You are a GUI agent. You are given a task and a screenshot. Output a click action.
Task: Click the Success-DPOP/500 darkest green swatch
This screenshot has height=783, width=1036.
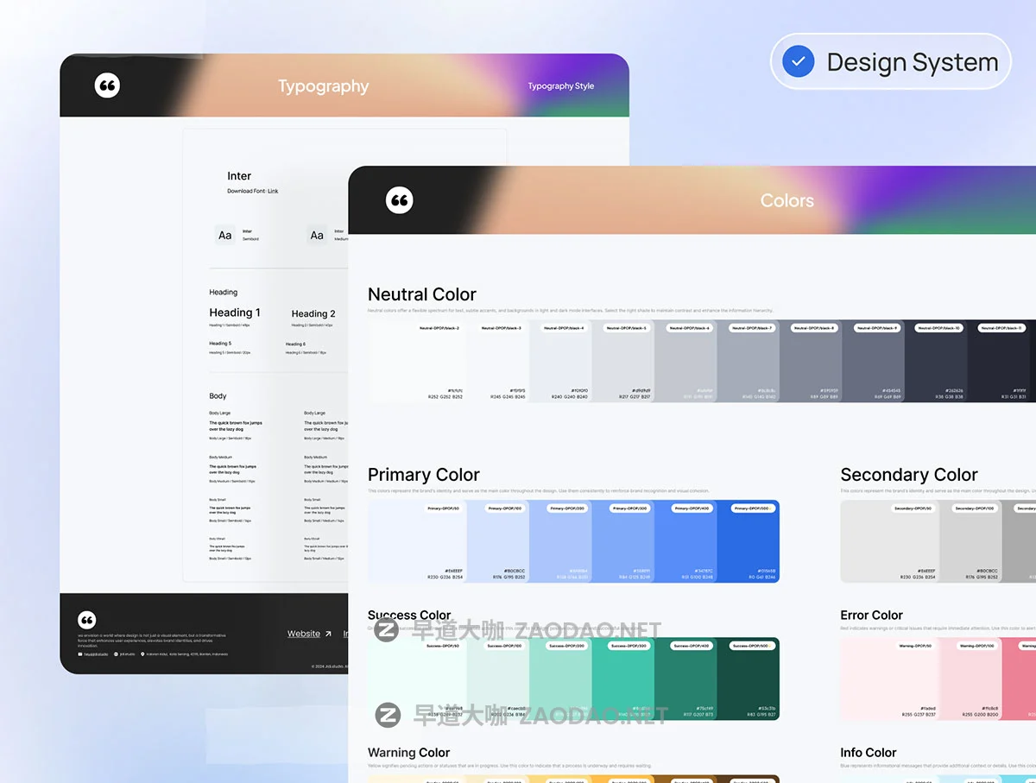click(748, 679)
